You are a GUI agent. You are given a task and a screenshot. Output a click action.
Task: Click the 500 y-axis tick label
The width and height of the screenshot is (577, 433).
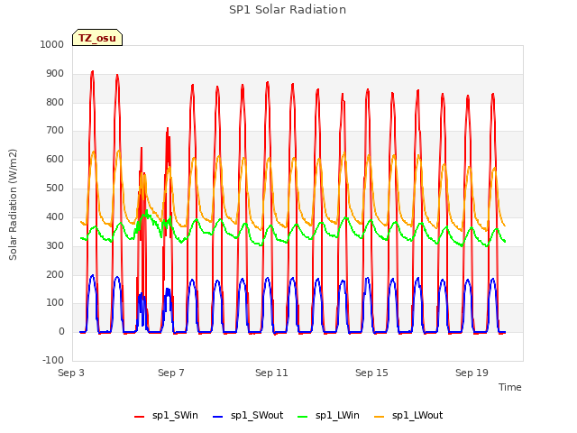[55, 189]
